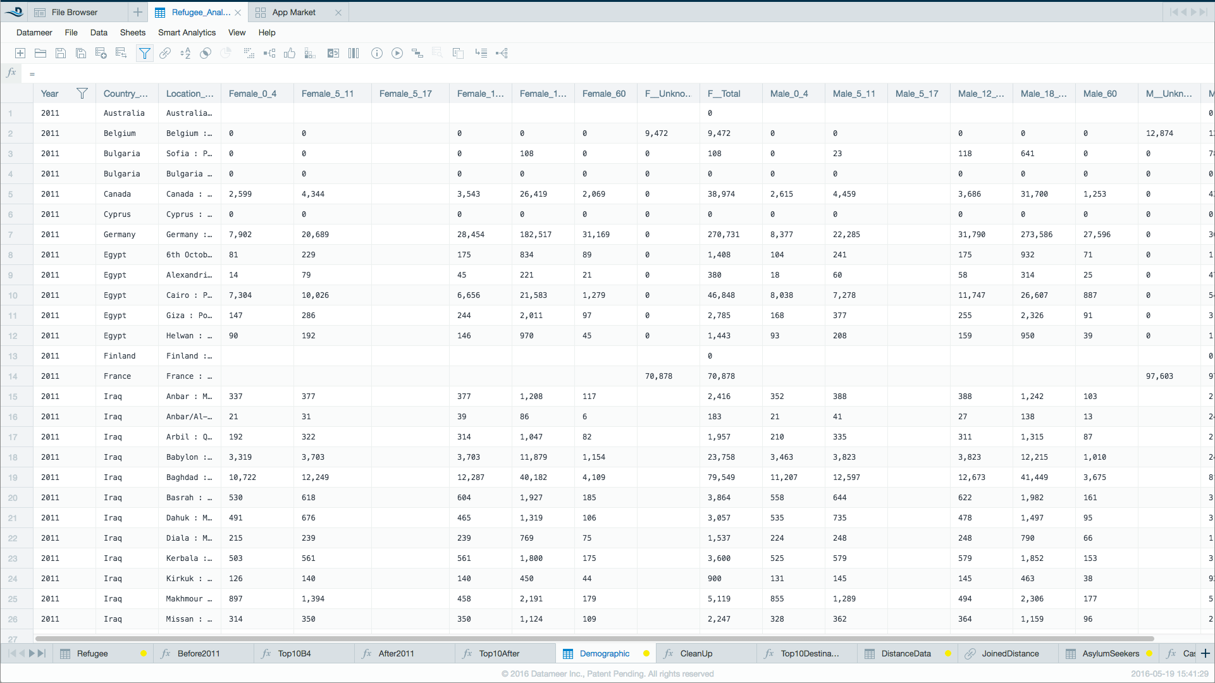Jump to last sheet tab arrow
Screen dimensions: 1215x683
point(42,653)
